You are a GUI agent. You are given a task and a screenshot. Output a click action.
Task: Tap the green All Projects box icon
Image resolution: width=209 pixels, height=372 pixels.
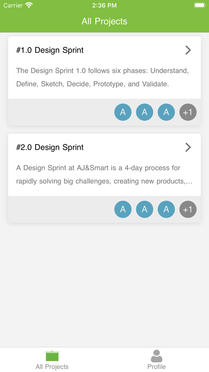coord(52,356)
